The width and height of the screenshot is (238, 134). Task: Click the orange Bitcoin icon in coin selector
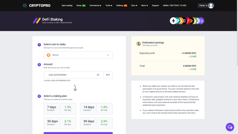coord(48,55)
